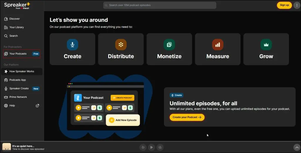301x153 pixels.
Task: Click the Prime Network crown icon
Action: point(6,97)
